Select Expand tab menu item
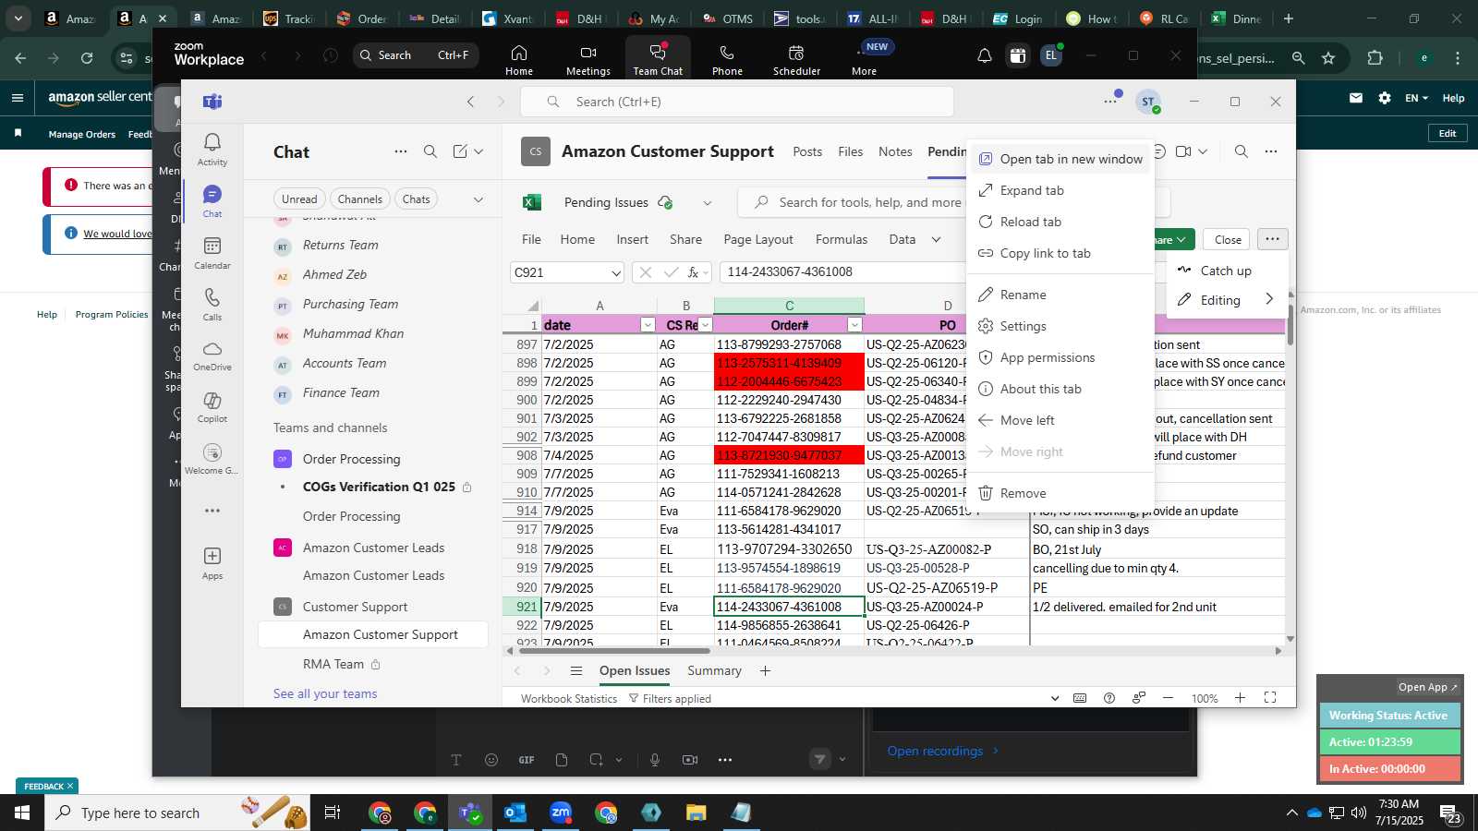This screenshot has width=1478, height=831. (1060, 190)
